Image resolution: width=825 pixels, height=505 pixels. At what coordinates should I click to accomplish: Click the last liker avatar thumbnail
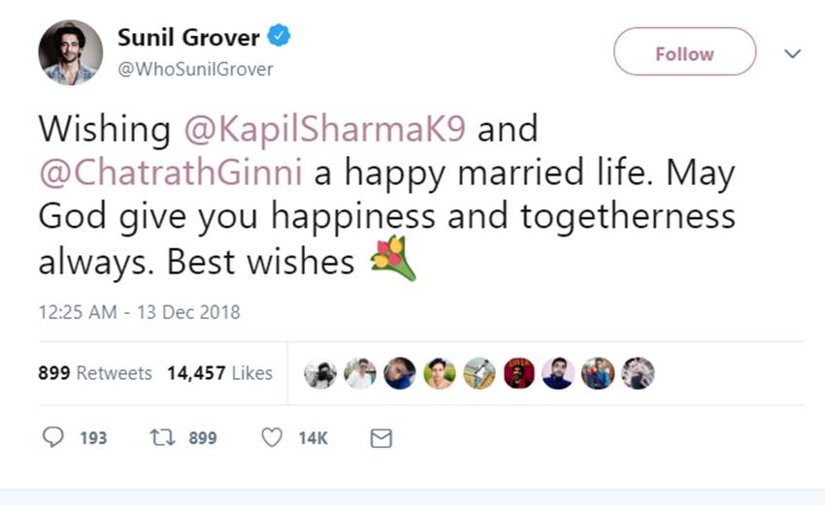(x=638, y=373)
